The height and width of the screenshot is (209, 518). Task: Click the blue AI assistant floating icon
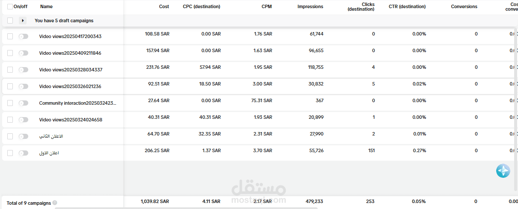click(503, 171)
